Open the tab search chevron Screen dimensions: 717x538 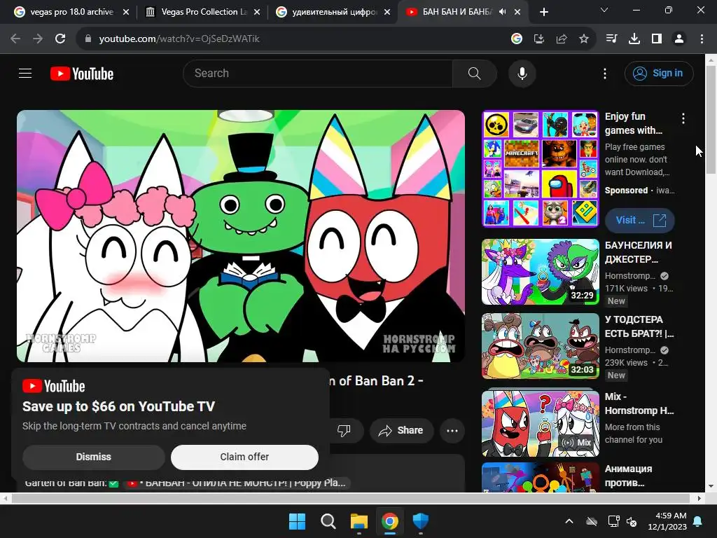[x=604, y=10]
